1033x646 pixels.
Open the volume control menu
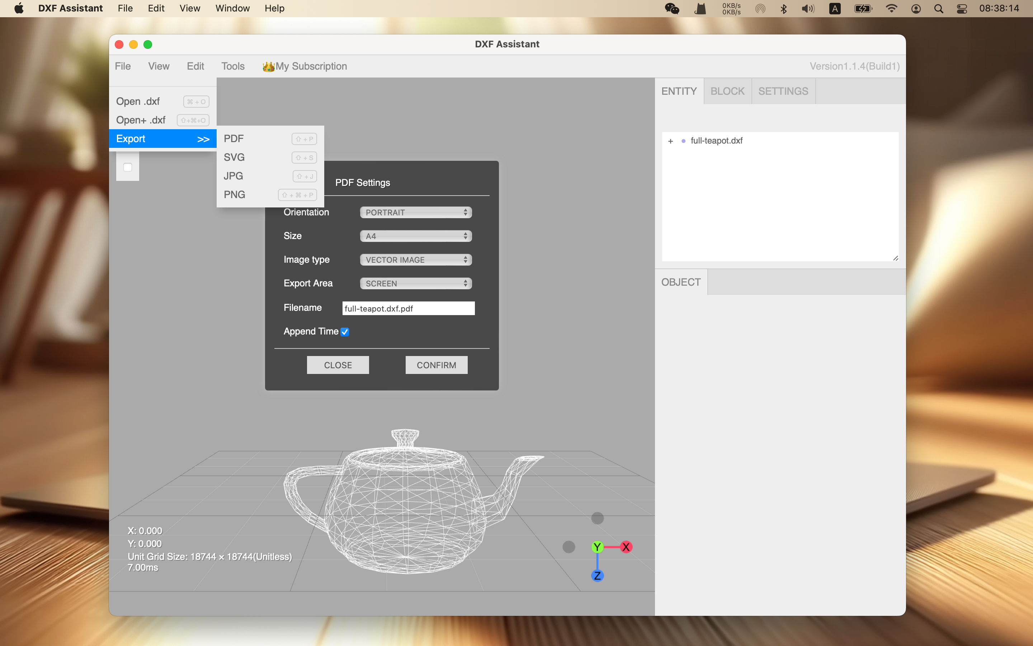808,9
